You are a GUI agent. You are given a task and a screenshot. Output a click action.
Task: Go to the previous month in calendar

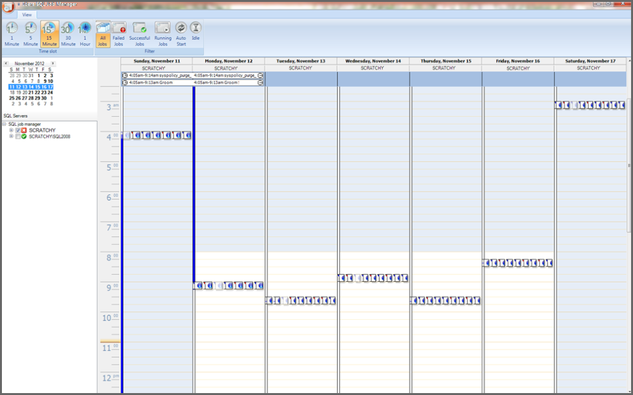click(6, 63)
